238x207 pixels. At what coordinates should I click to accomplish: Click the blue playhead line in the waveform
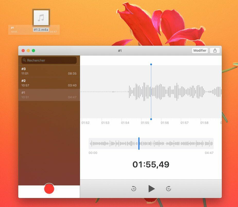pos(151,92)
